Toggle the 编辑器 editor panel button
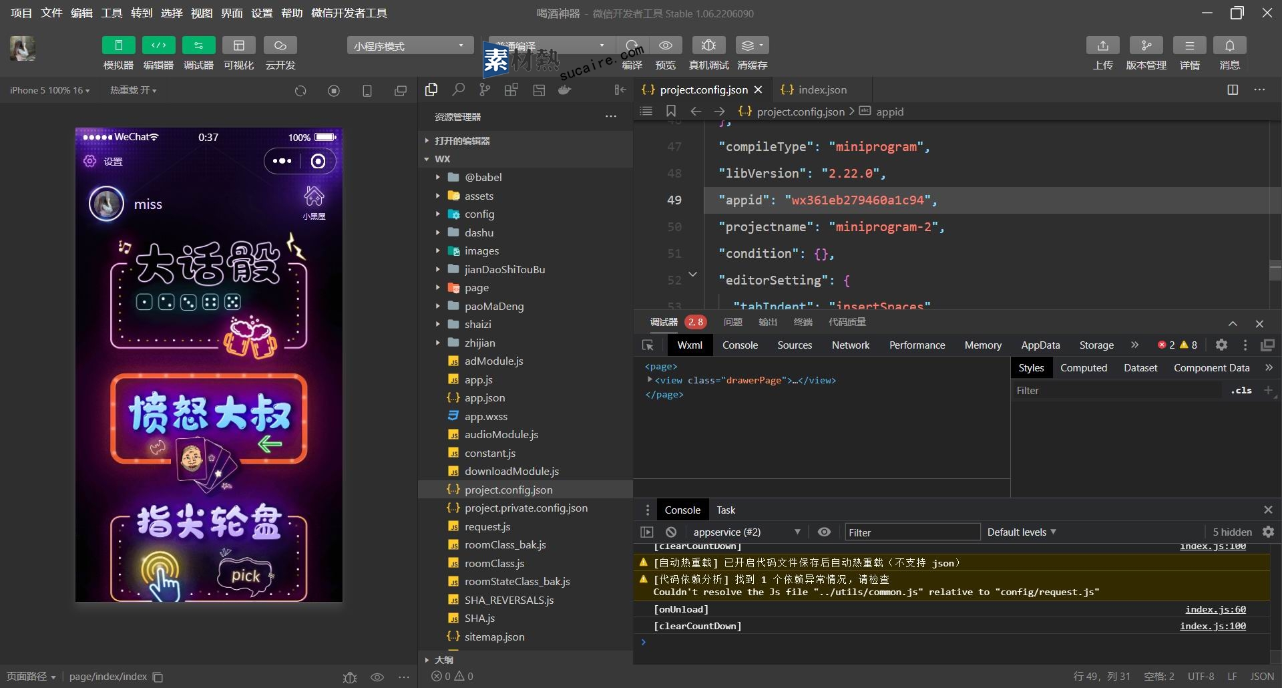The width and height of the screenshot is (1282, 688). click(158, 45)
